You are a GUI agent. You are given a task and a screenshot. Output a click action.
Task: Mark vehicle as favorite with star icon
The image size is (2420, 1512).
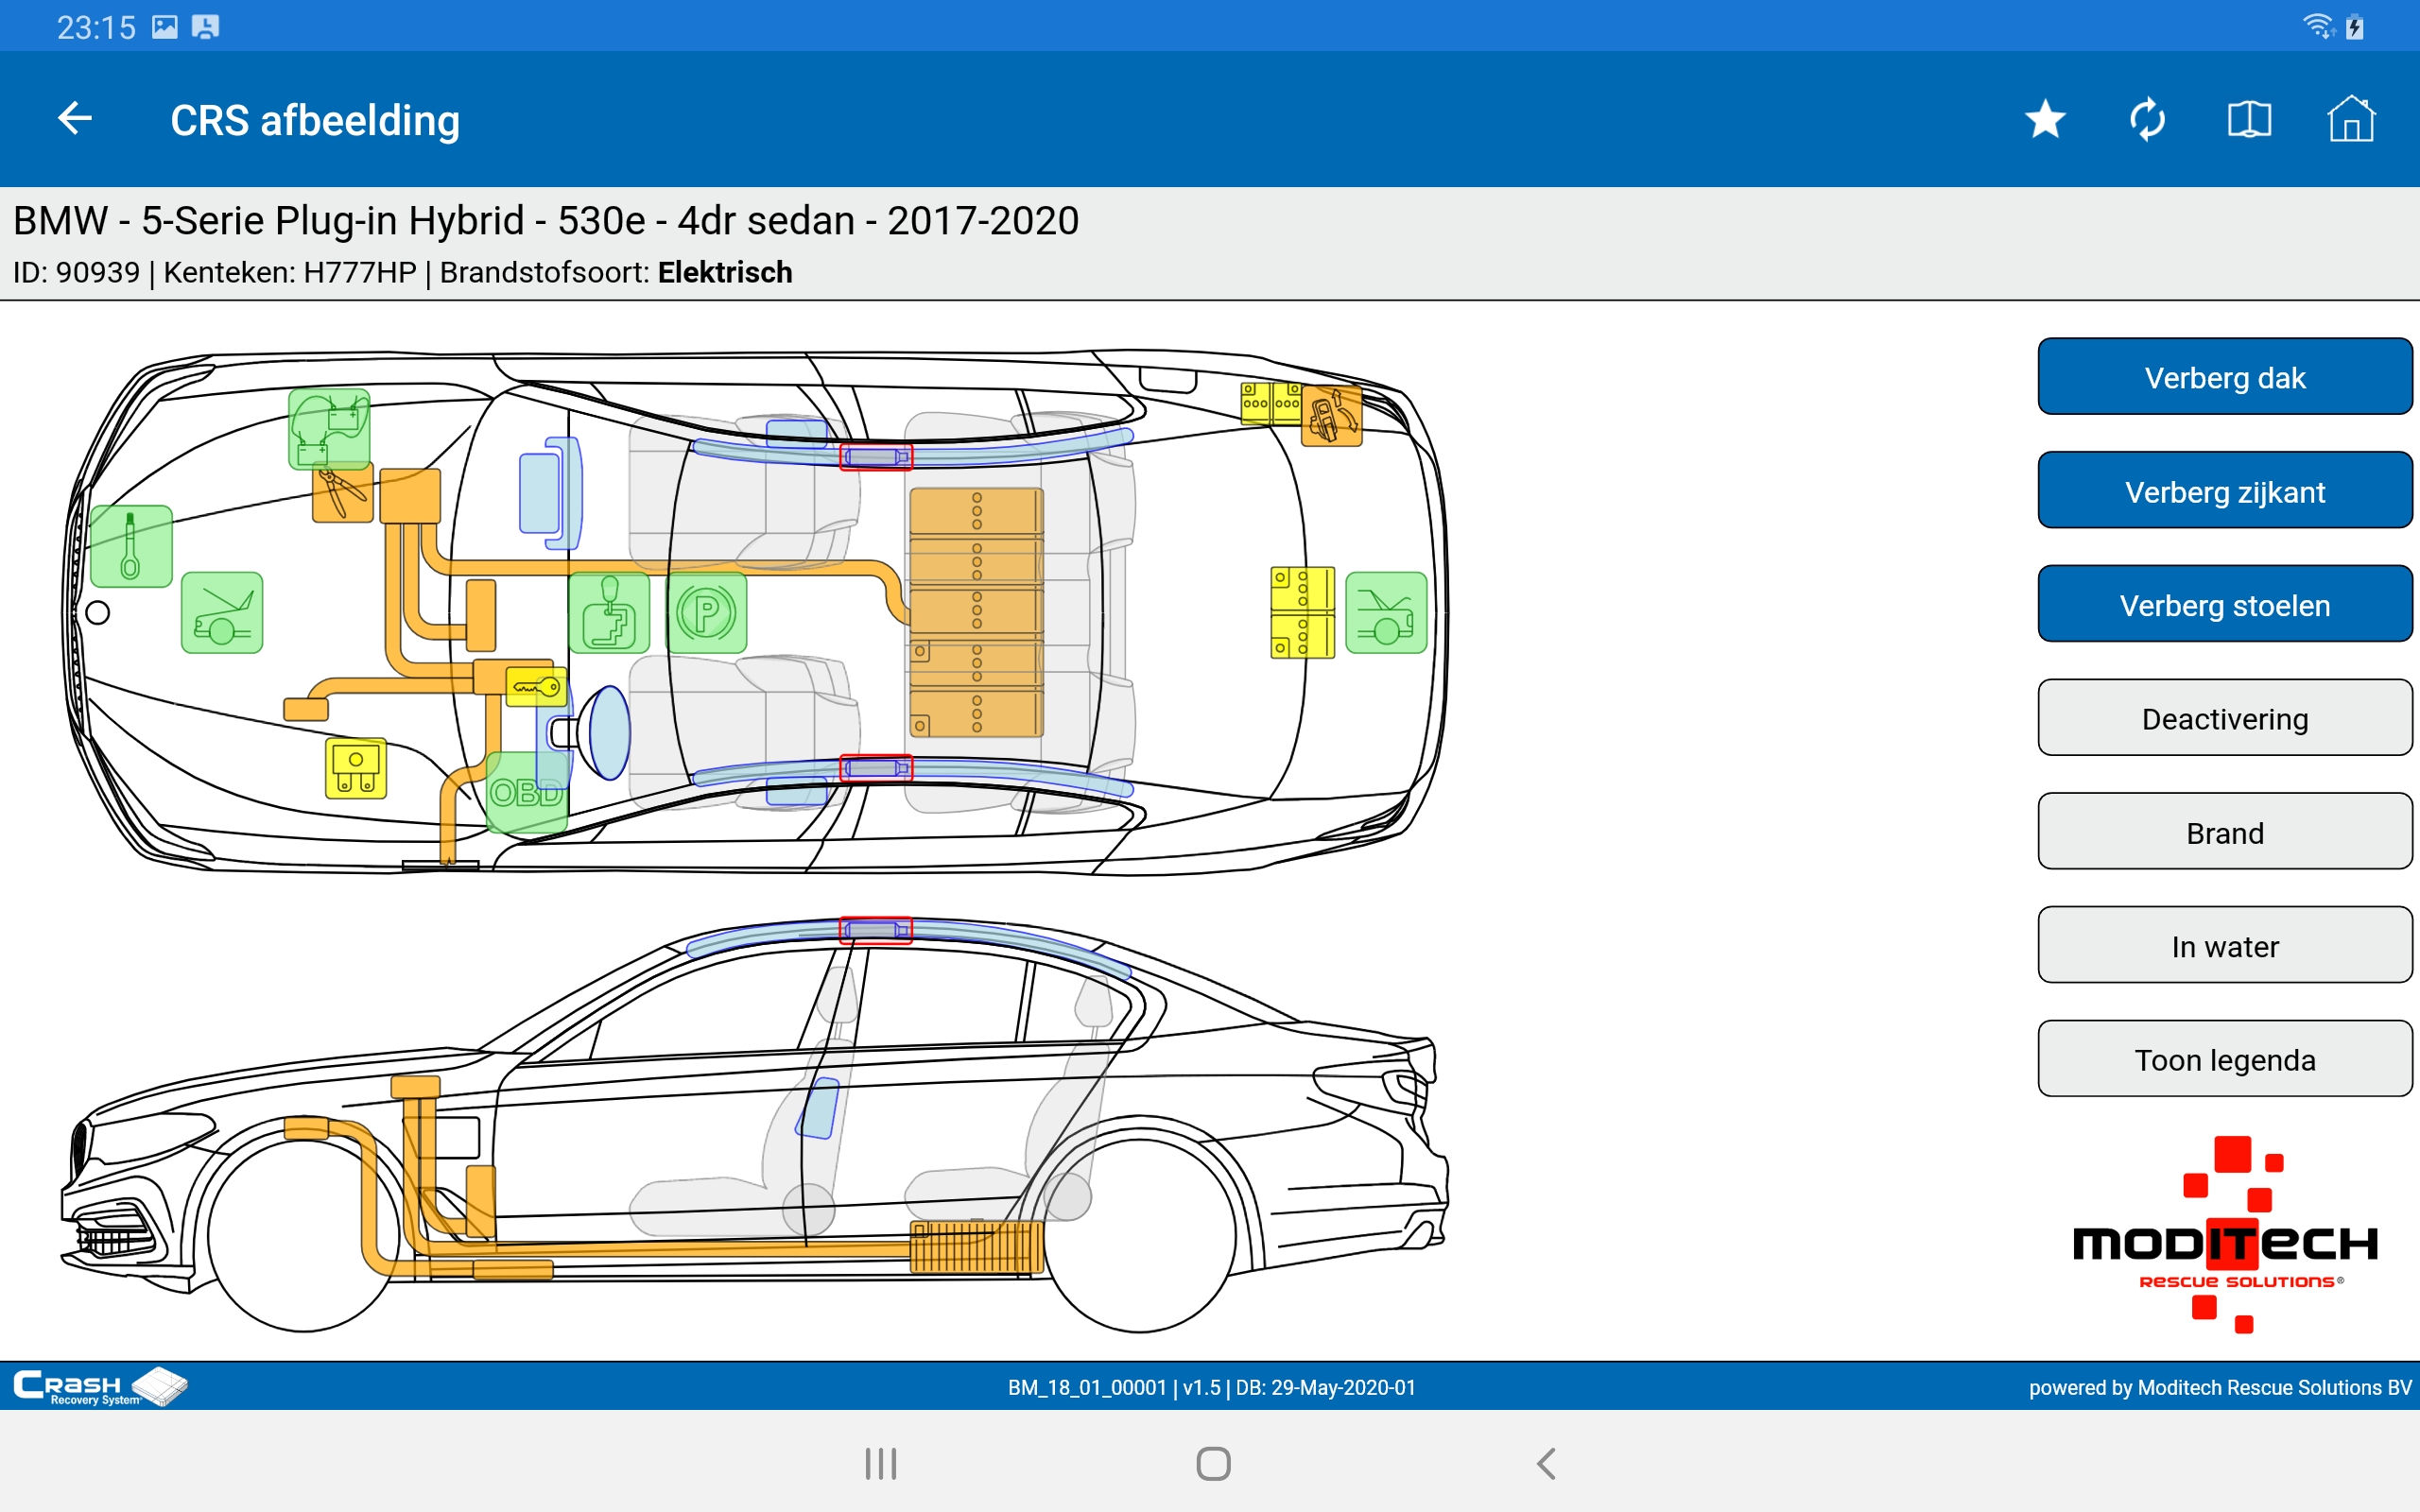pos(2045,120)
